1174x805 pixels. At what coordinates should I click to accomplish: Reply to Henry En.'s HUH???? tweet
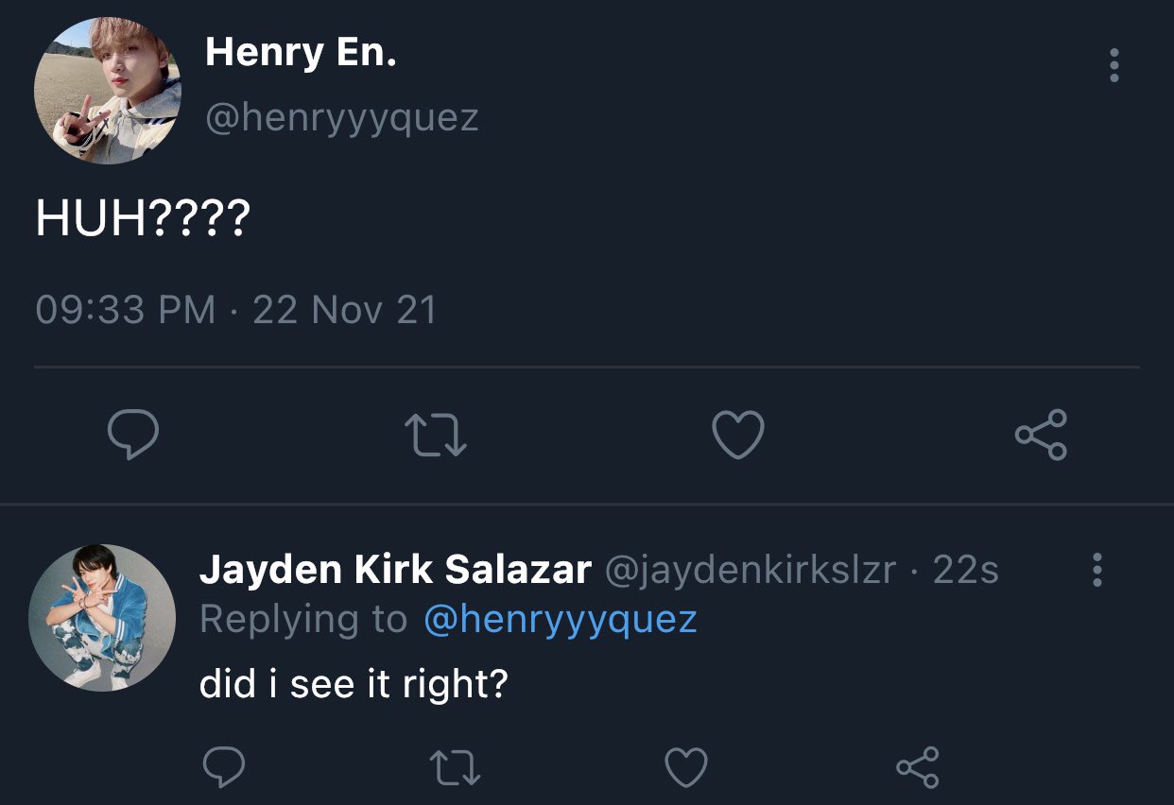point(132,436)
